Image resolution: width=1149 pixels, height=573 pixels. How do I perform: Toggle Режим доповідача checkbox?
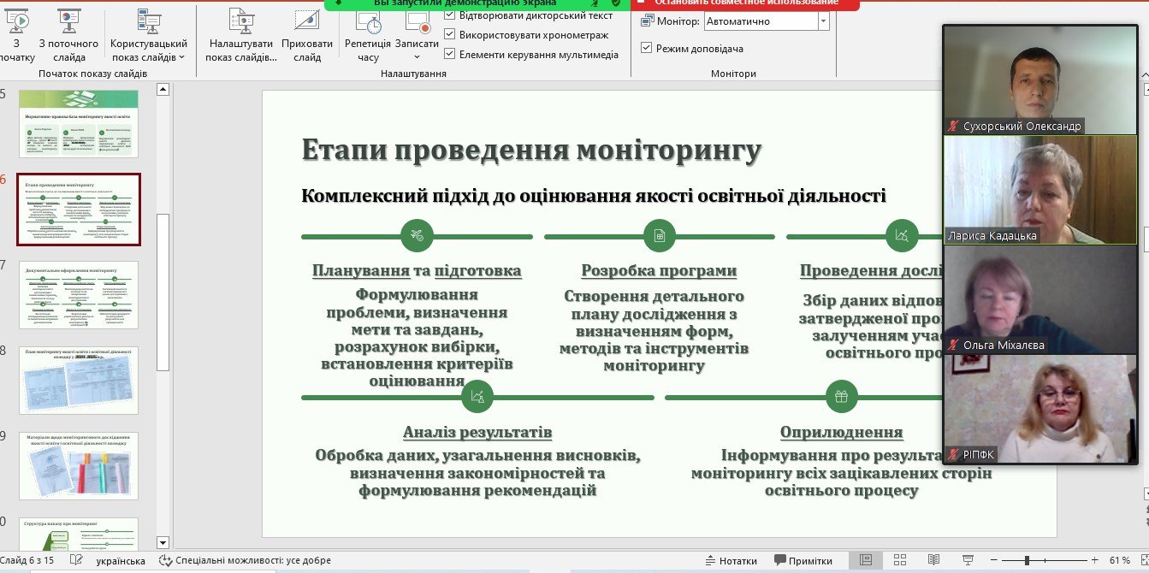(645, 50)
